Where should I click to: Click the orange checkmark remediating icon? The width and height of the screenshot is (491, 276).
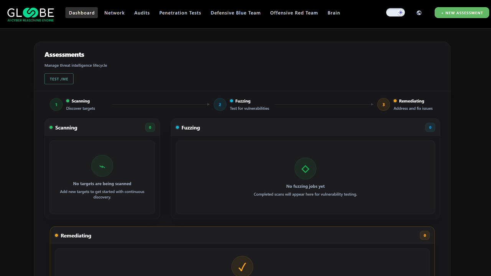tap(242, 267)
